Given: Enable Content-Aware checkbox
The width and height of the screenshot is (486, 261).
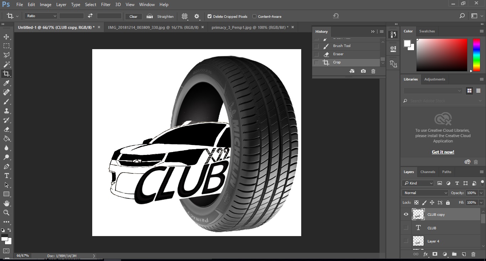Looking at the screenshot, I should [x=254, y=16].
